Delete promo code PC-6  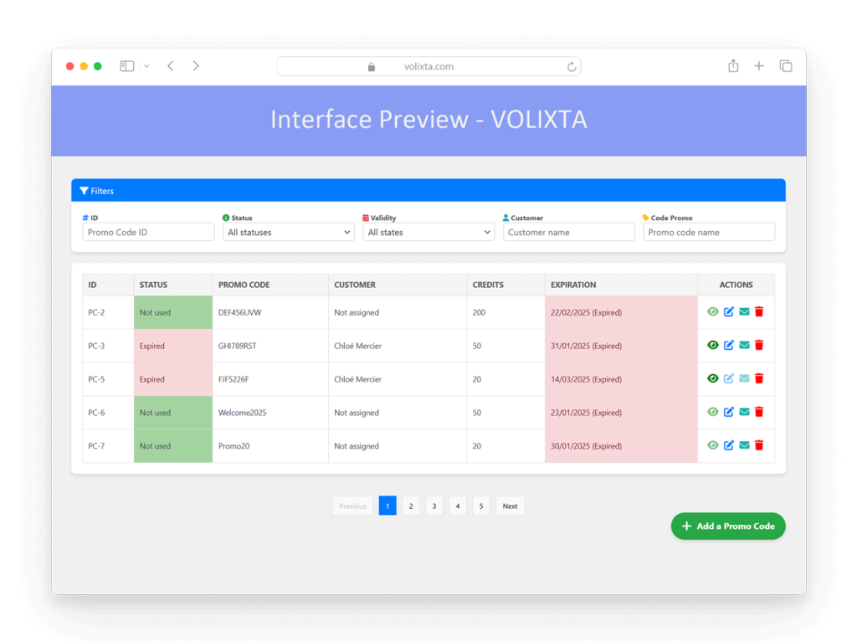[x=759, y=412]
